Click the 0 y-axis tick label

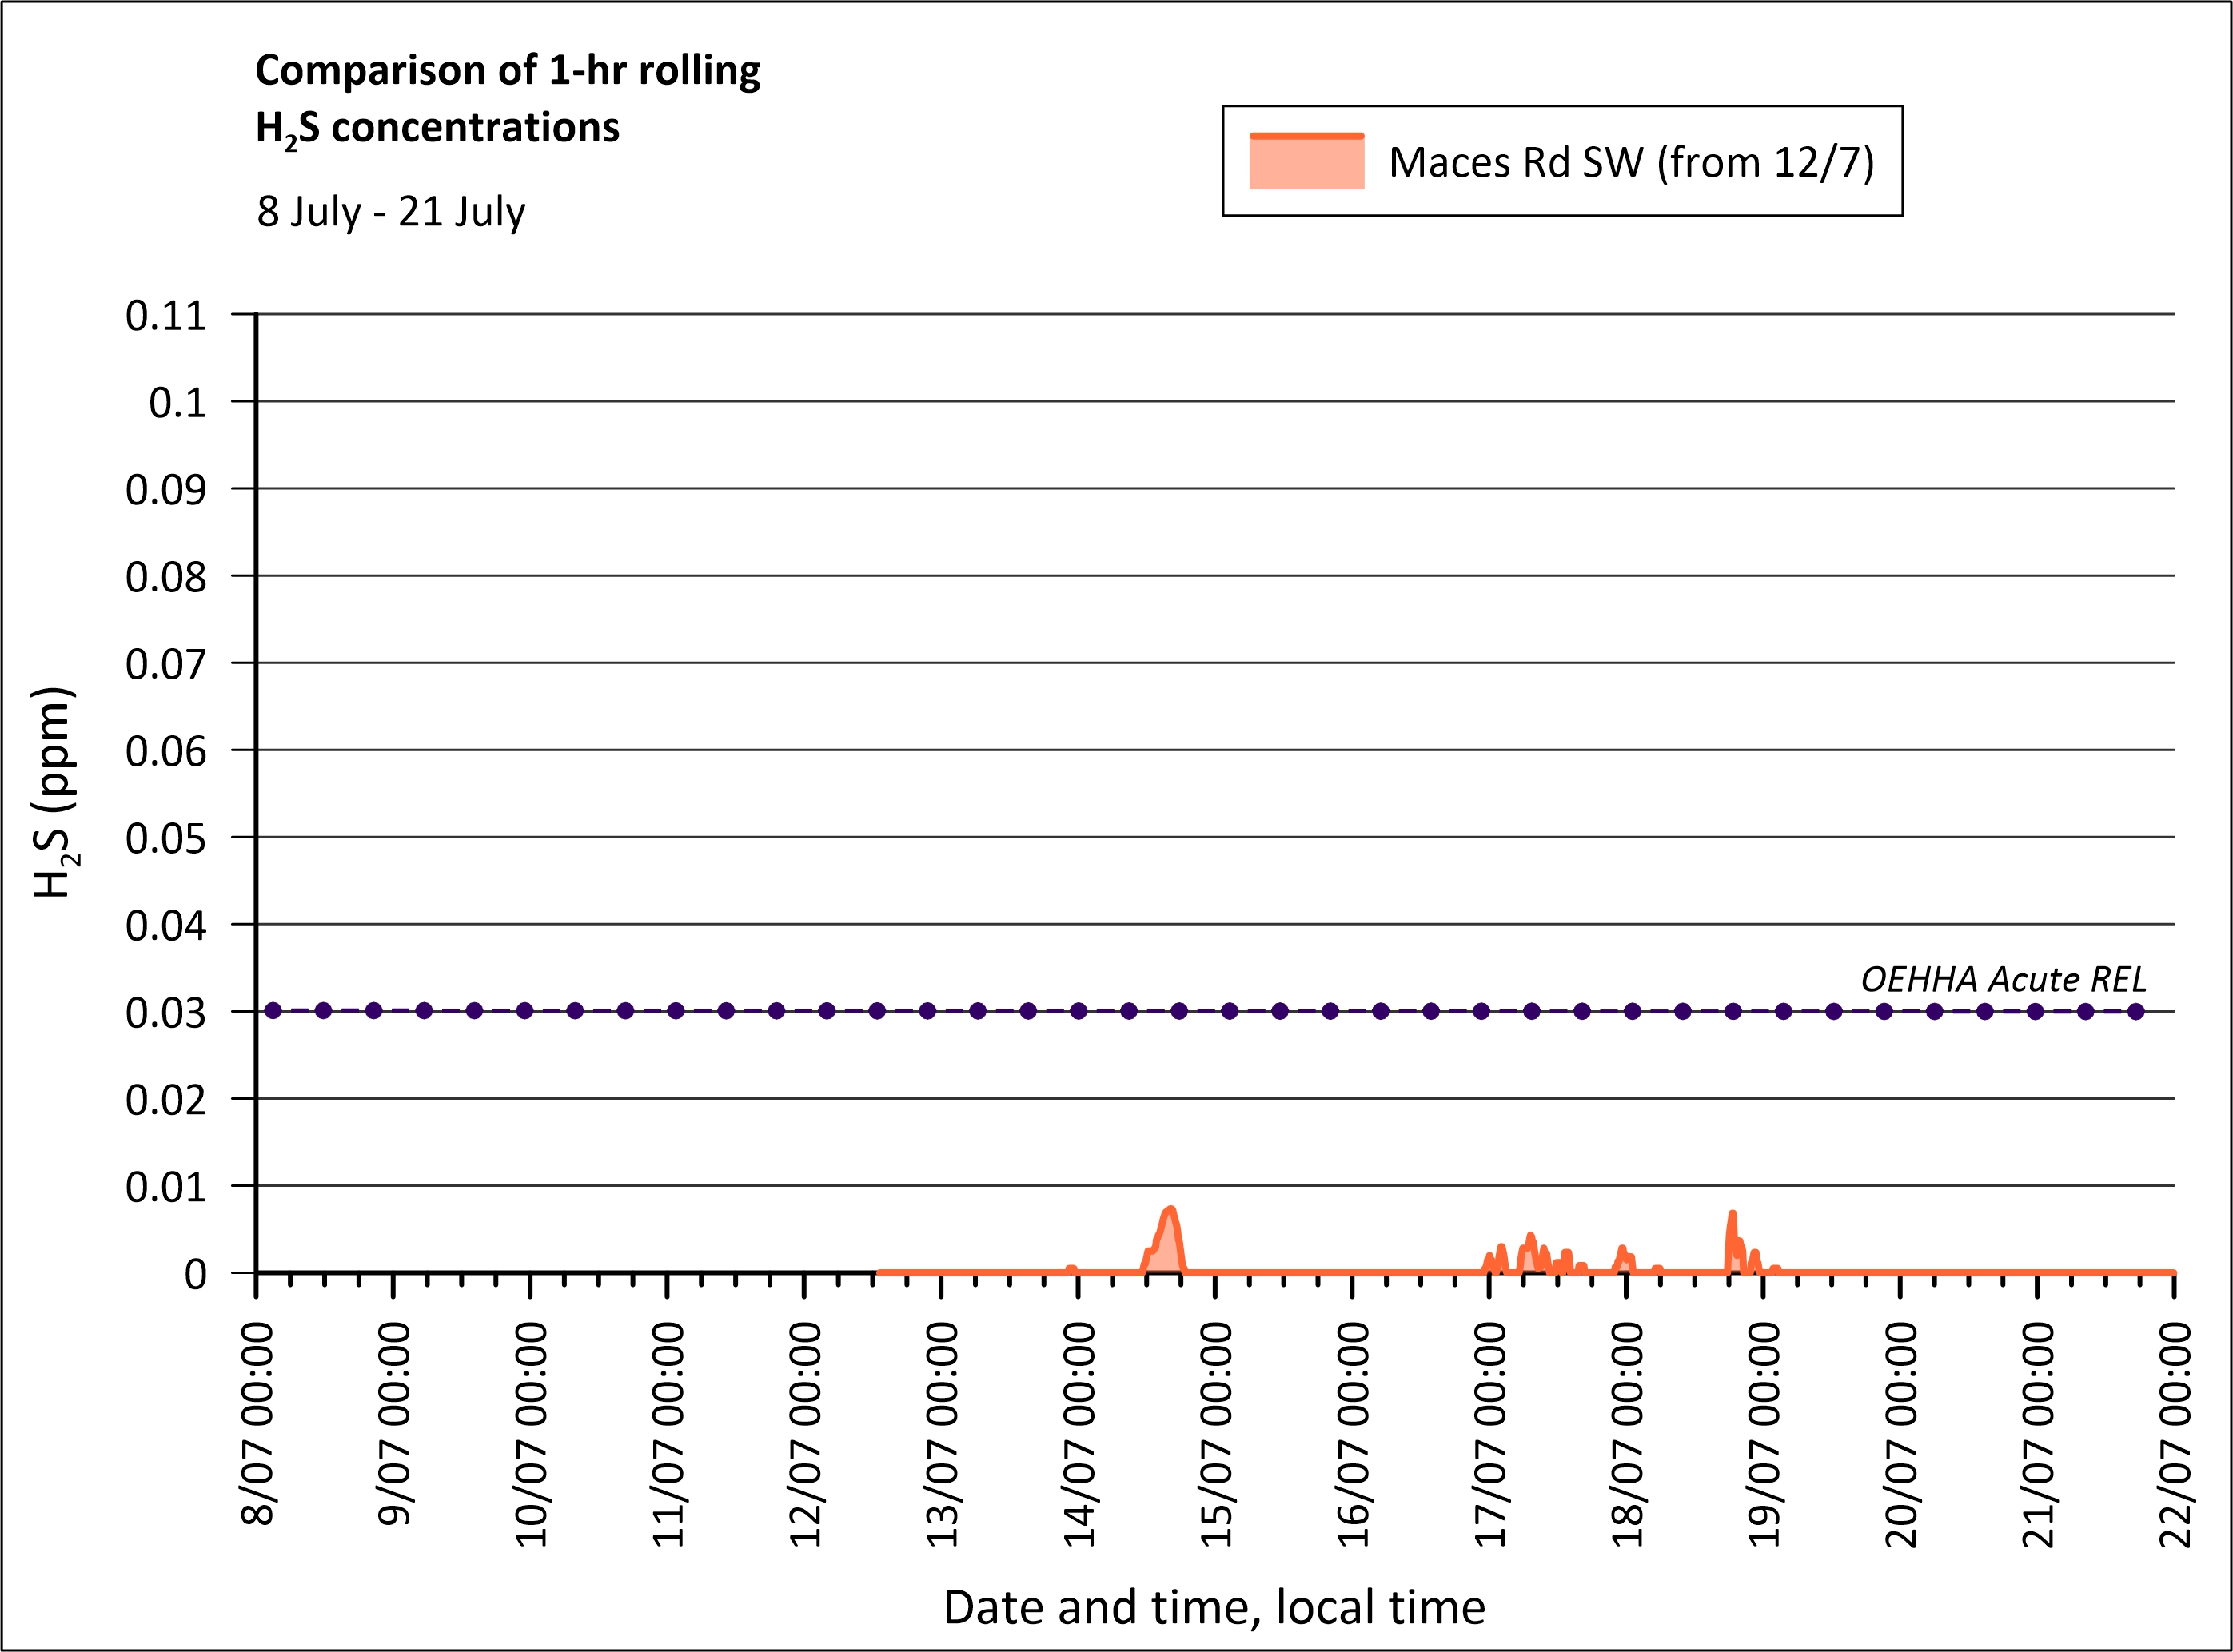click(195, 1274)
